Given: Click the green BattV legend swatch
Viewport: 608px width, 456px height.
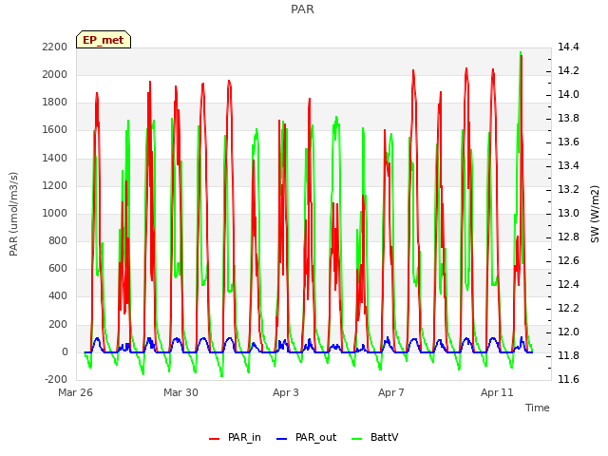Looking at the screenshot, I should coord(356,439).
